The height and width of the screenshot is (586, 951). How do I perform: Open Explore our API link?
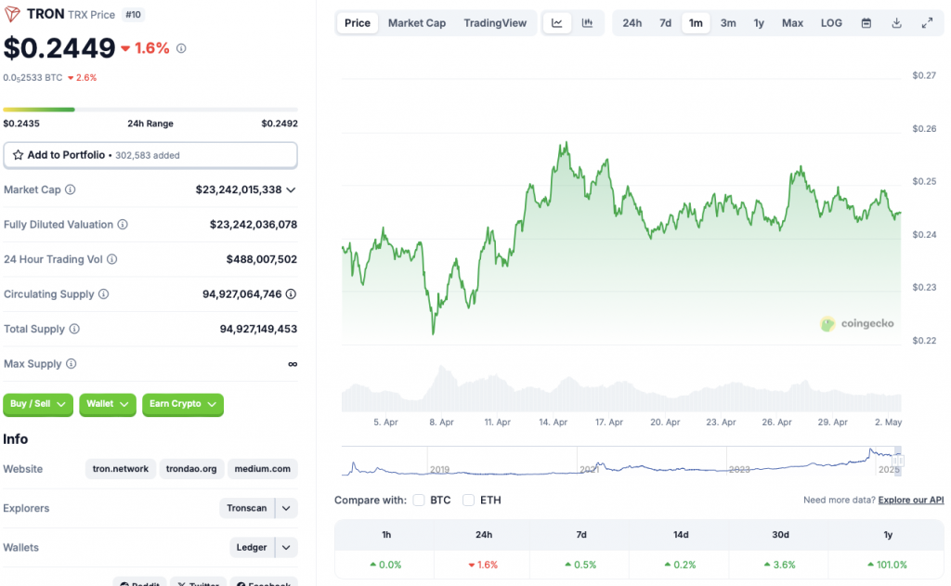tap(911, 500)
